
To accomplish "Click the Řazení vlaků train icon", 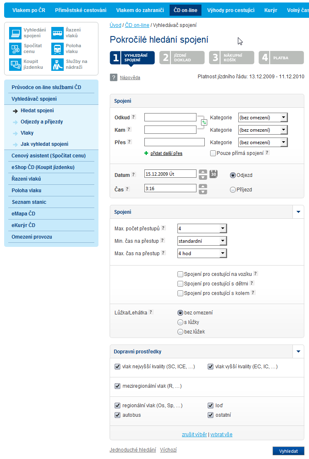I will tap(57, 33).
